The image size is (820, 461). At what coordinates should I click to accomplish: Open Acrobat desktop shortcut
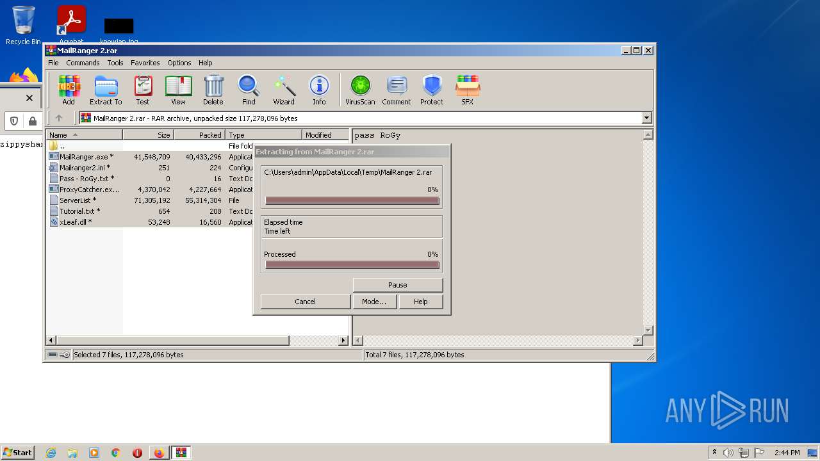[71, 24]
